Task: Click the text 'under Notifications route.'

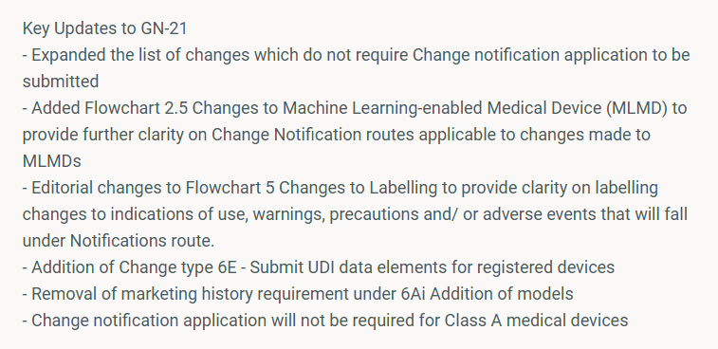Action: [119, 241]
